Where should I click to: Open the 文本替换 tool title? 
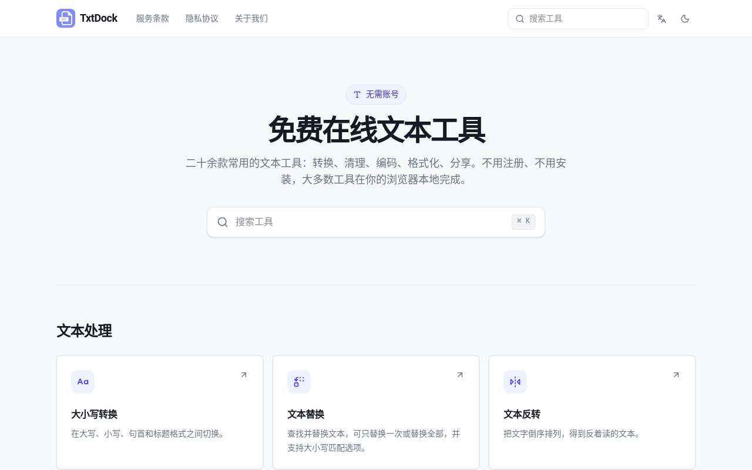click(x=306, y=414)
